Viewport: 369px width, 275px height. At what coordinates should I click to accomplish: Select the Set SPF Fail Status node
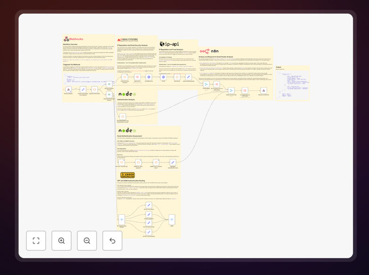click(x=149, y=214)
